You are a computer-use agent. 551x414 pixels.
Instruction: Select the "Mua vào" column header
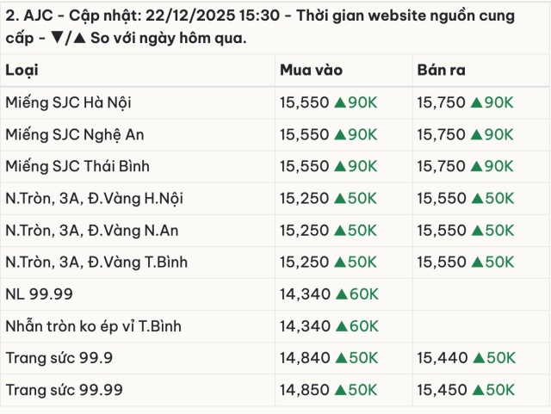tap(309, 71)
